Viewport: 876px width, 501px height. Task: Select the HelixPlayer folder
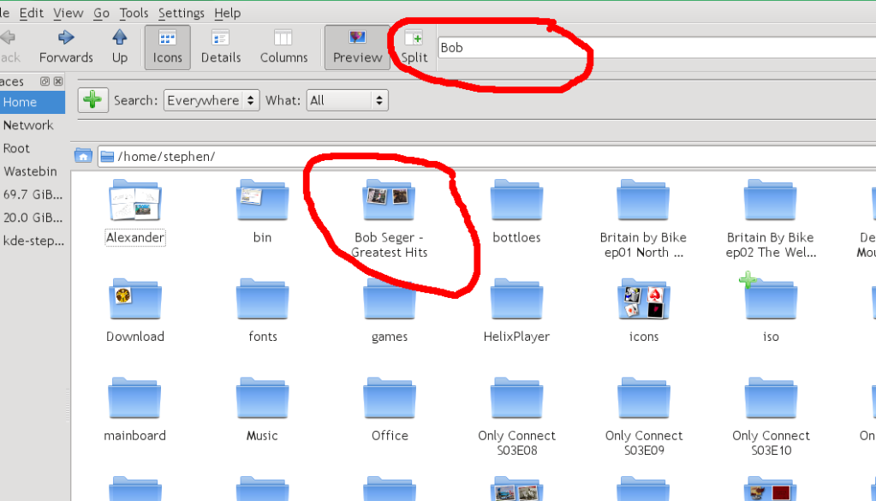coord(516,311)
